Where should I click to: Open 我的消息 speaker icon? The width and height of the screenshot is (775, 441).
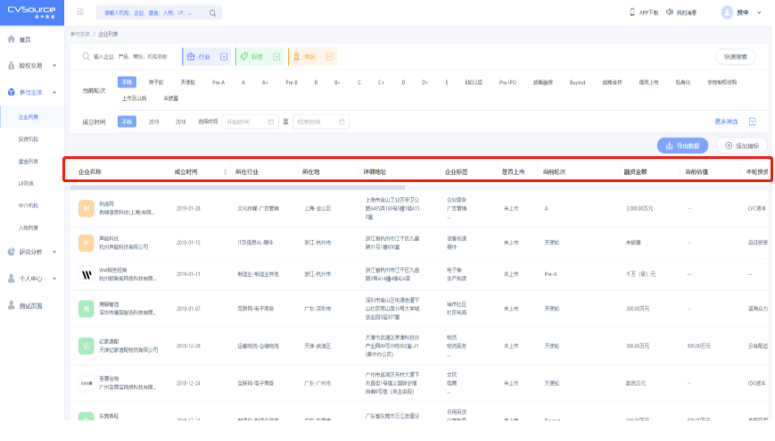click(x=670, y=12)
